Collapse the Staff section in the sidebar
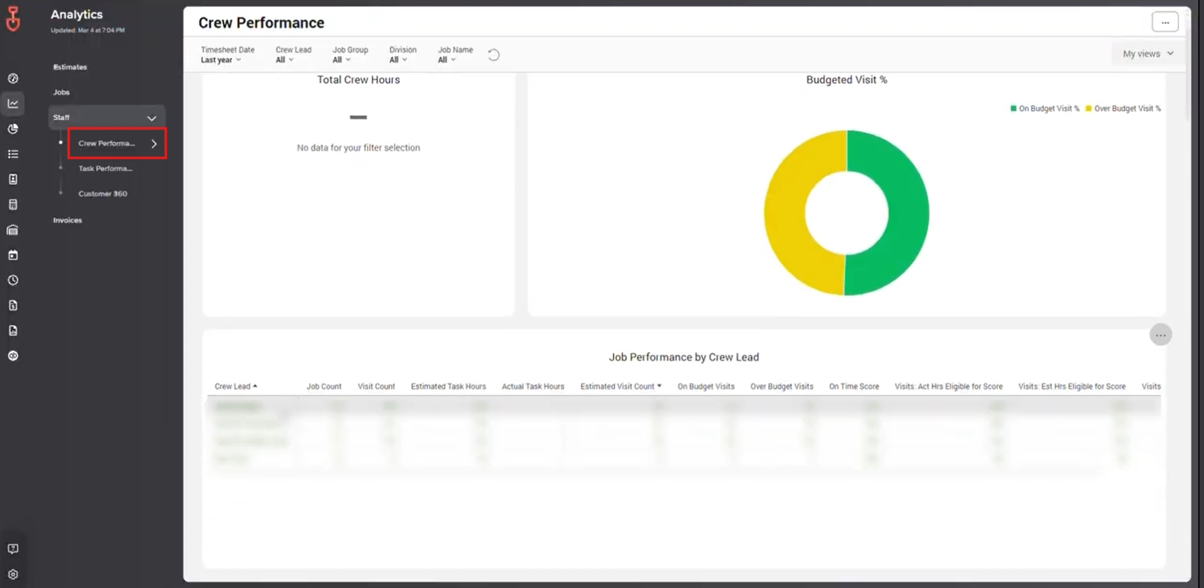 point(151,118)
